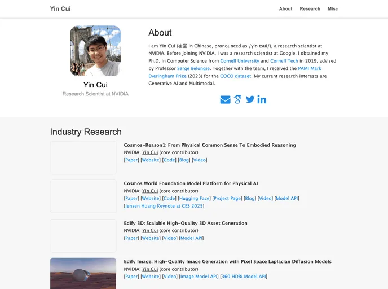
Task: Open the Cosmos World Foundation Hugging Face link
Action: [x=194, y=199]
